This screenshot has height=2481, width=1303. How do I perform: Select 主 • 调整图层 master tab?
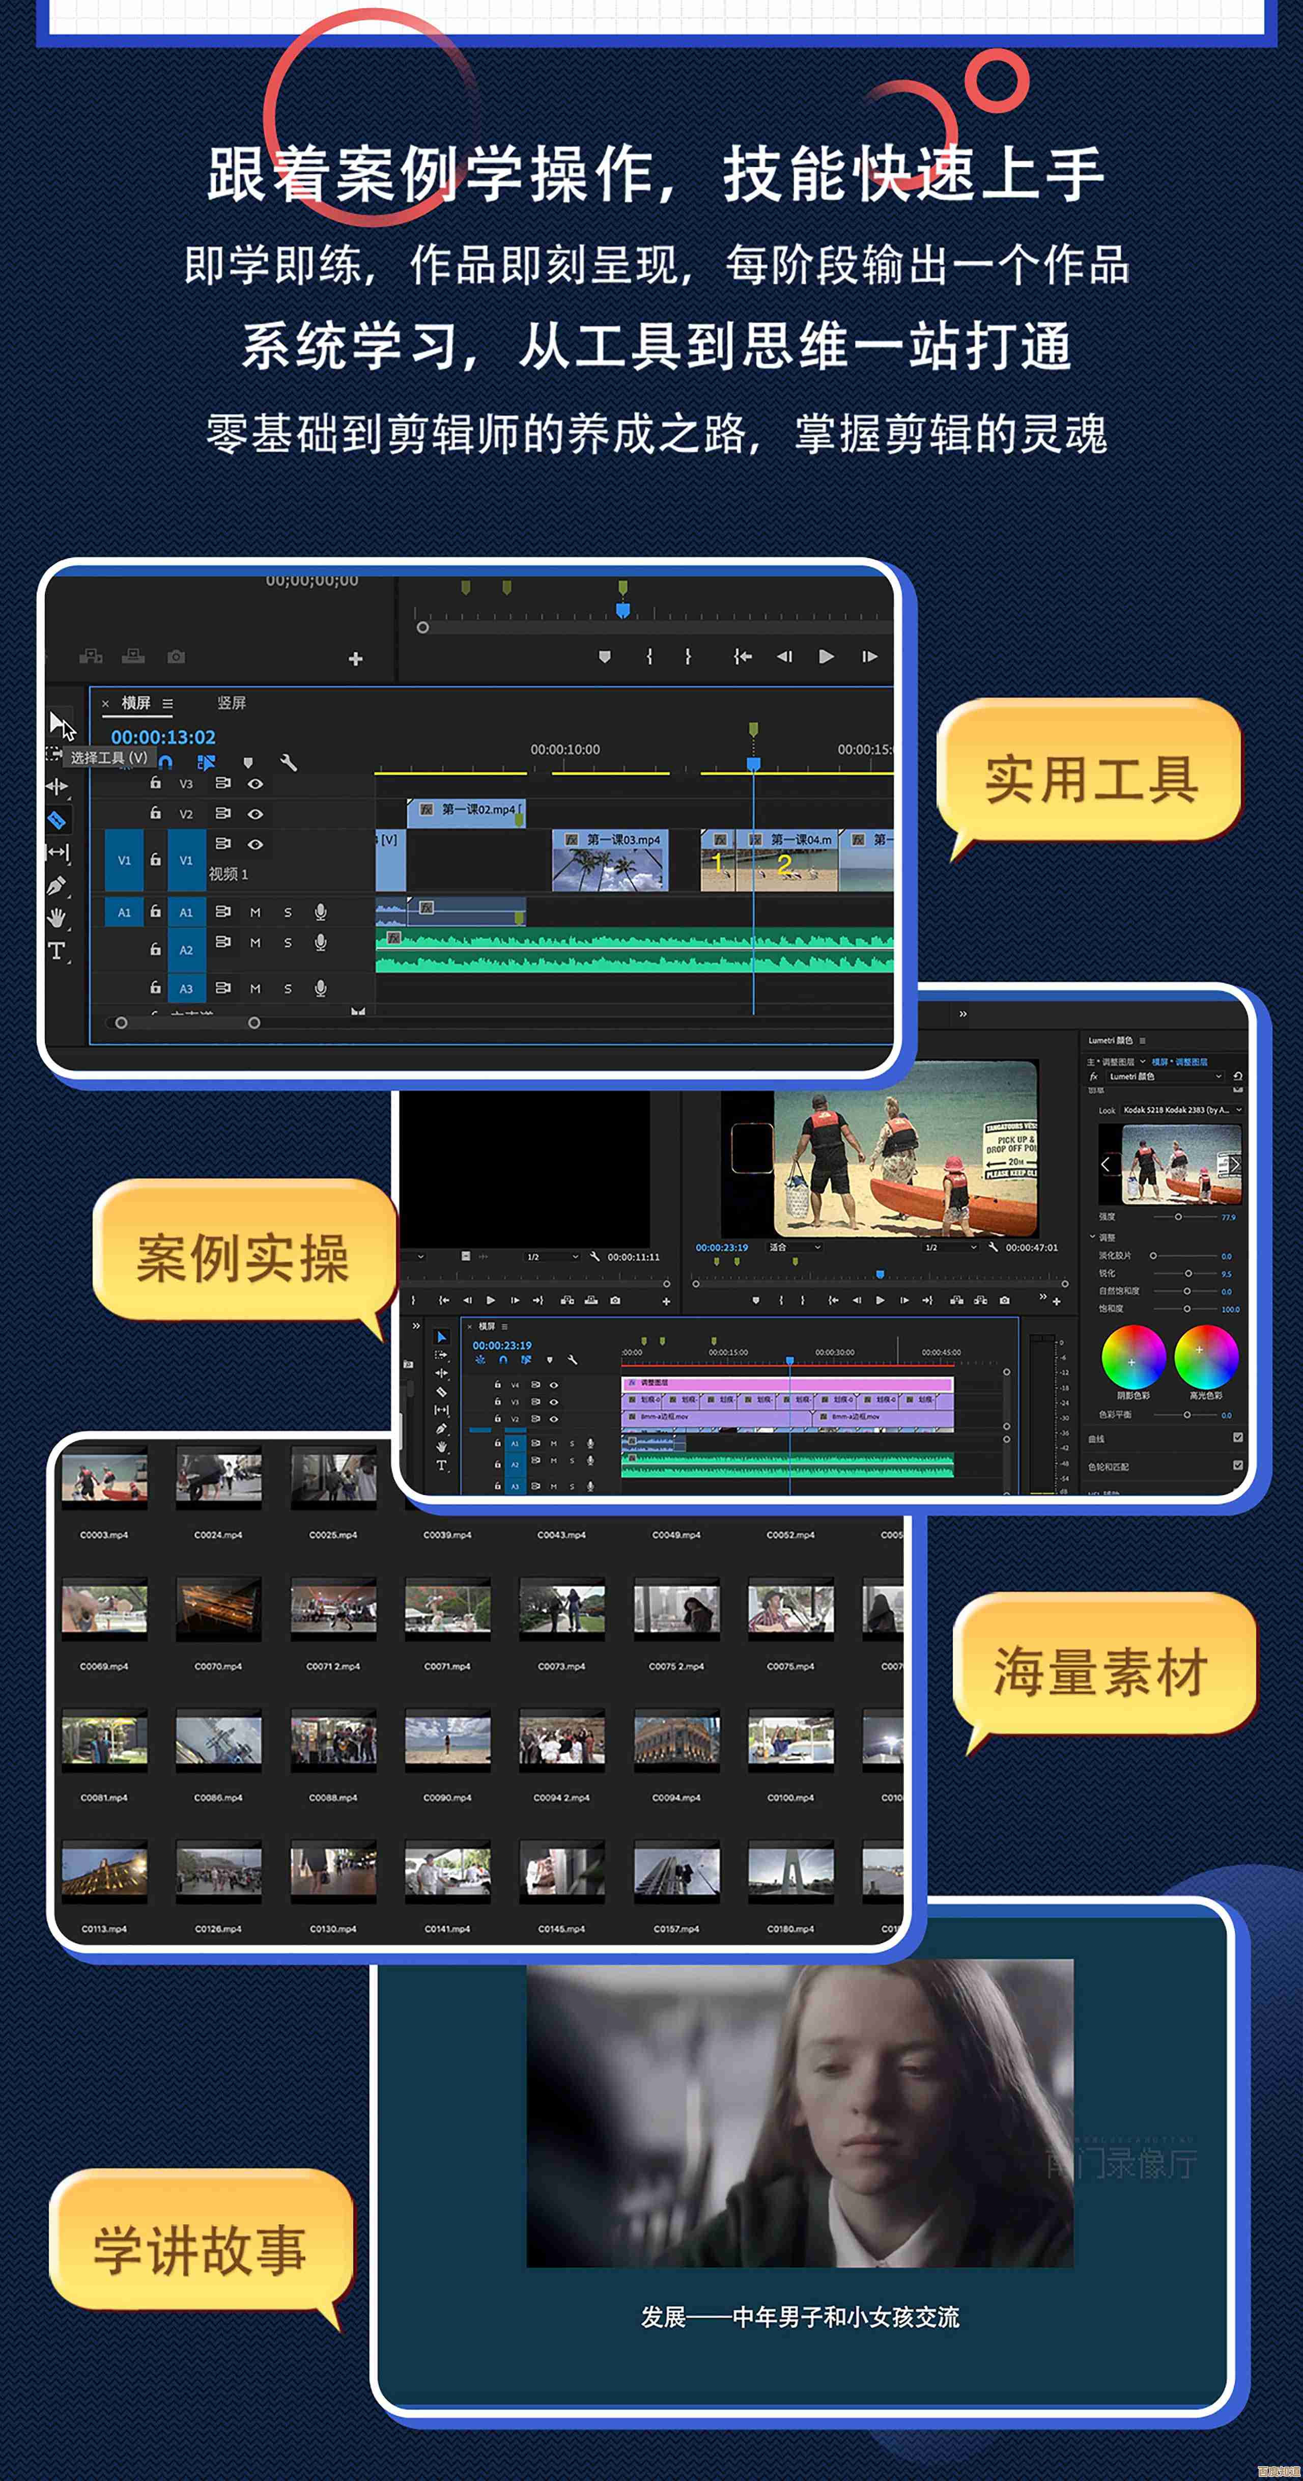(x=1111, y=1061)
